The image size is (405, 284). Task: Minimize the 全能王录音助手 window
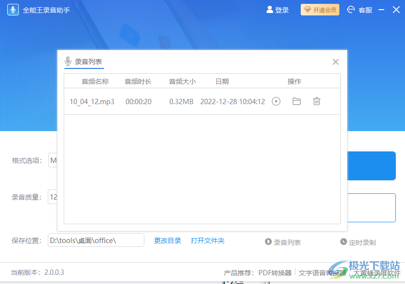pos(381,10)
